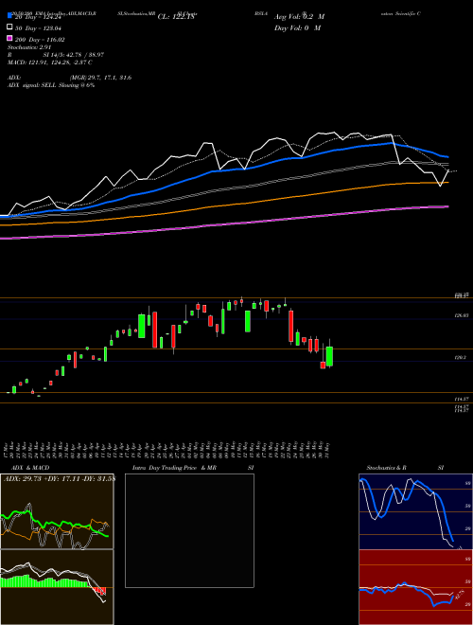Click the 'MACD: 121.91, 124.28, -2.37 C' line
Screen dimensions: 473x625
50,62
